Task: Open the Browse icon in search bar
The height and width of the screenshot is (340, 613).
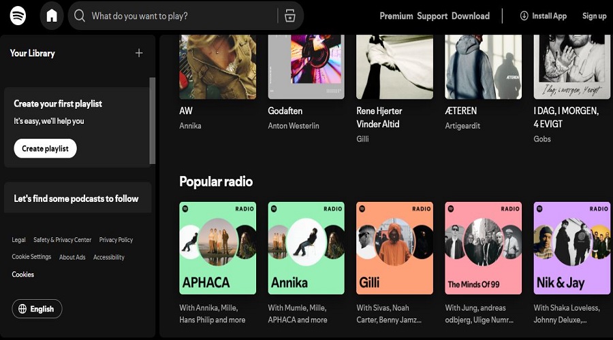Action: pyautogui.click(x=290, y=16)
